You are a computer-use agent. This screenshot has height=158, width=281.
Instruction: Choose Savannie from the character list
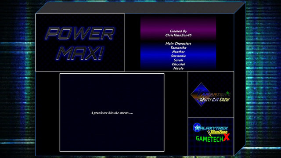point(178,56)
